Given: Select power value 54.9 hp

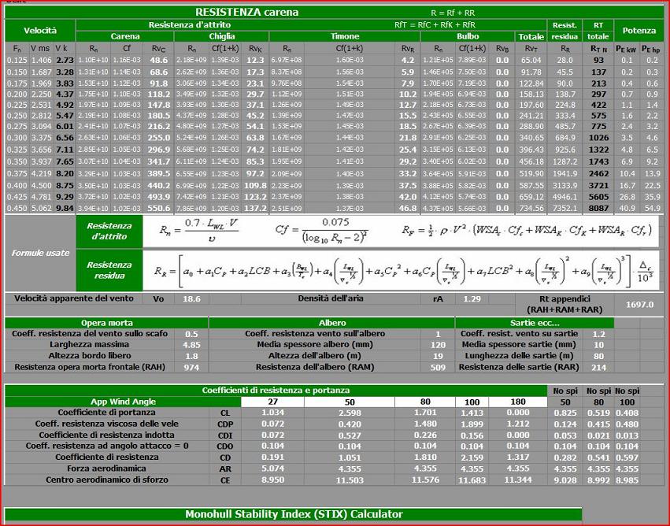Looking at the screenshot, I should (652, 208).
